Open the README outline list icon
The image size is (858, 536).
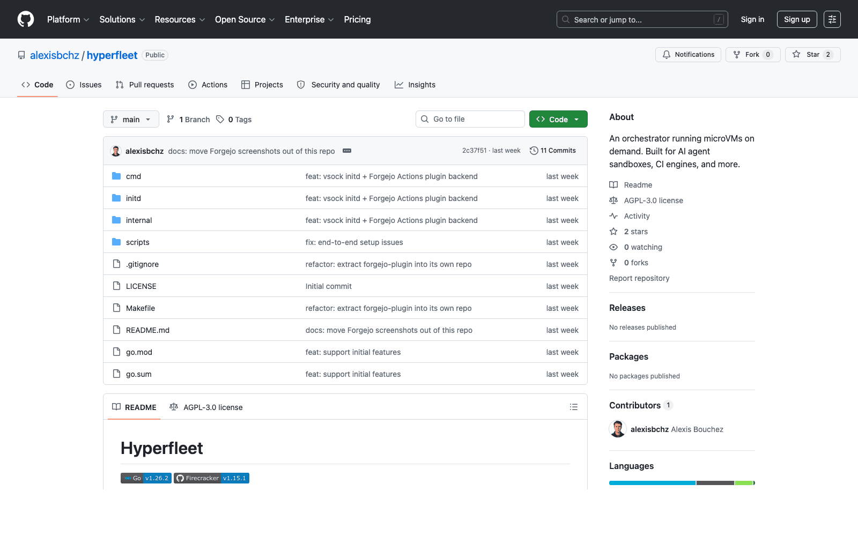tap(574, 407)
